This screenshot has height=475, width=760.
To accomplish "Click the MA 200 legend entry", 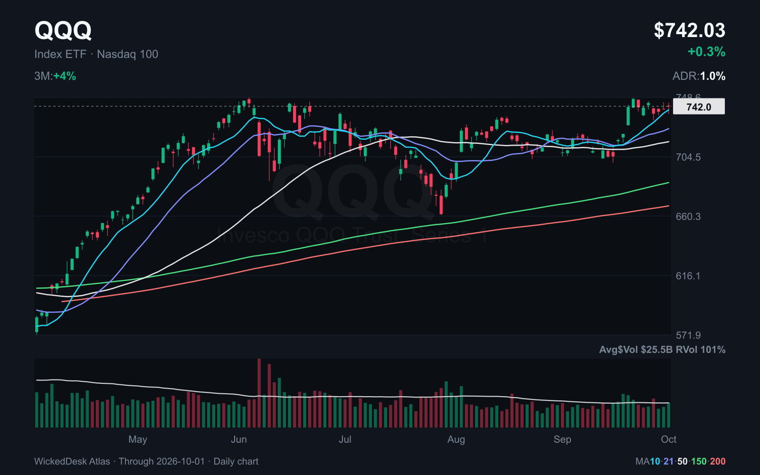I will (x=718, y=461).
